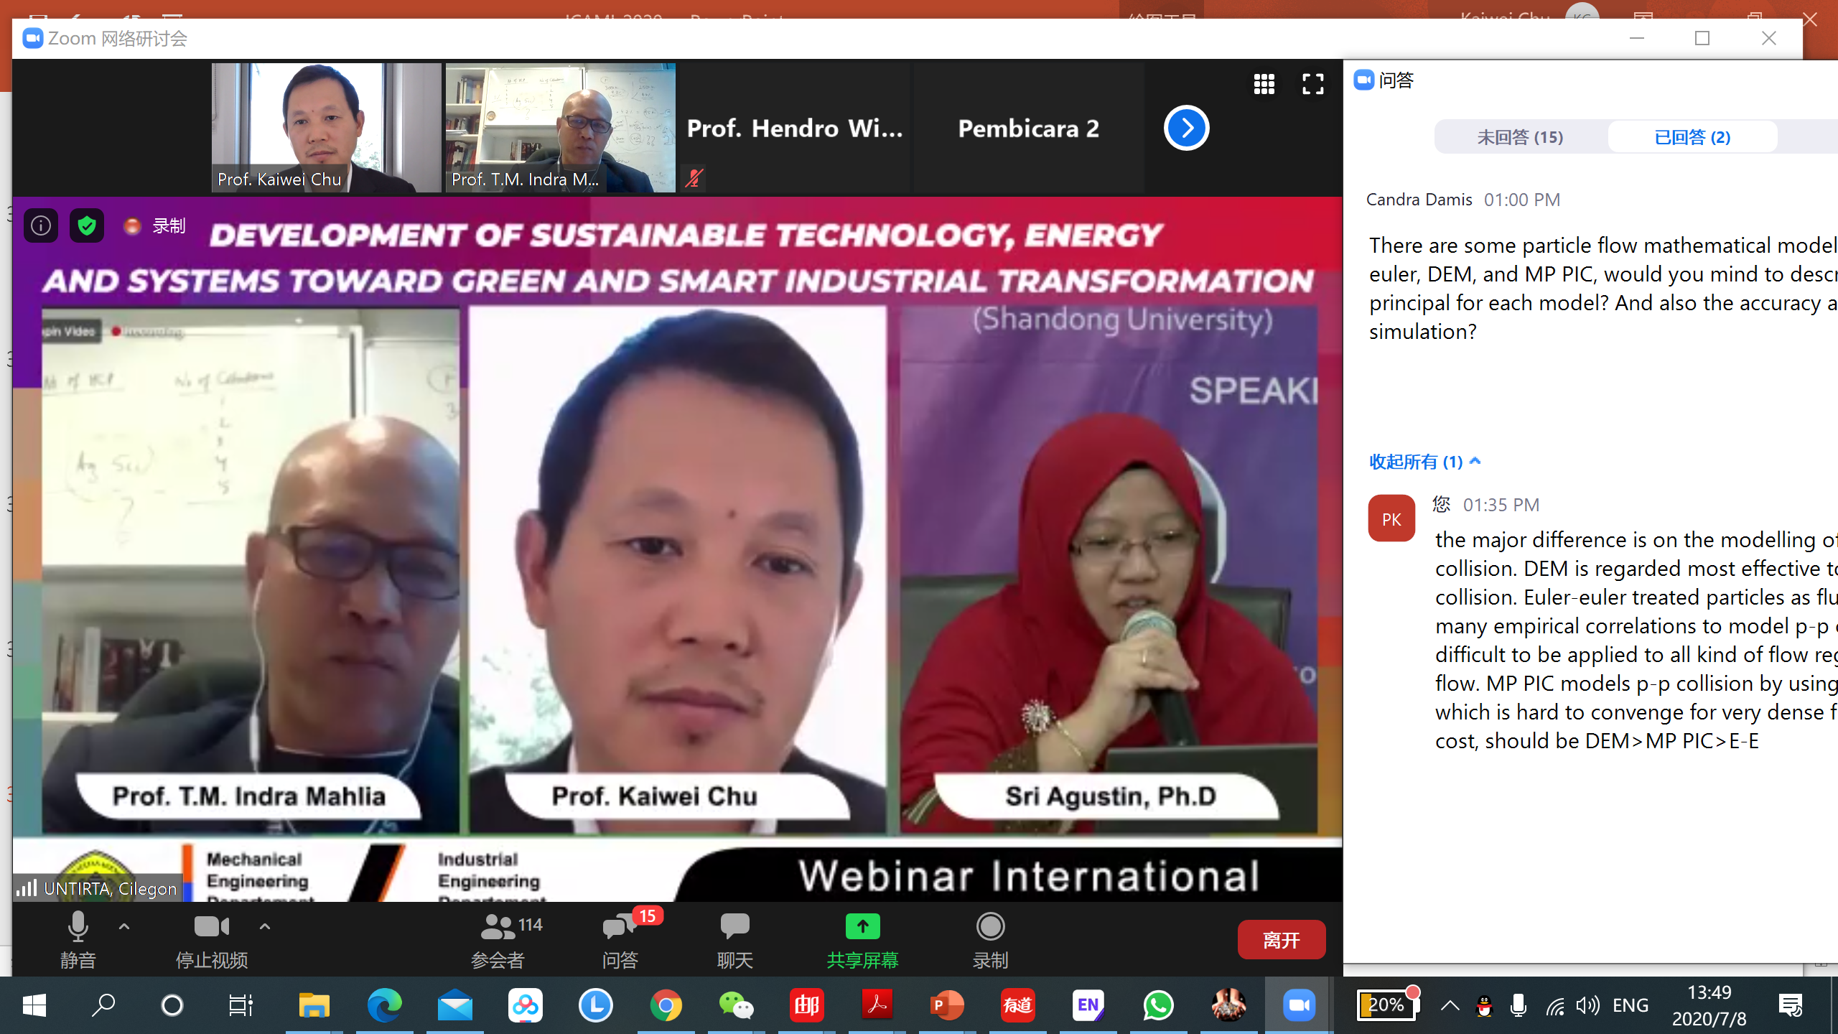The width and height of the screenshot is (1838, 1034).
Task: Click the green encryption shield icon
Action: tap(87, 226)
